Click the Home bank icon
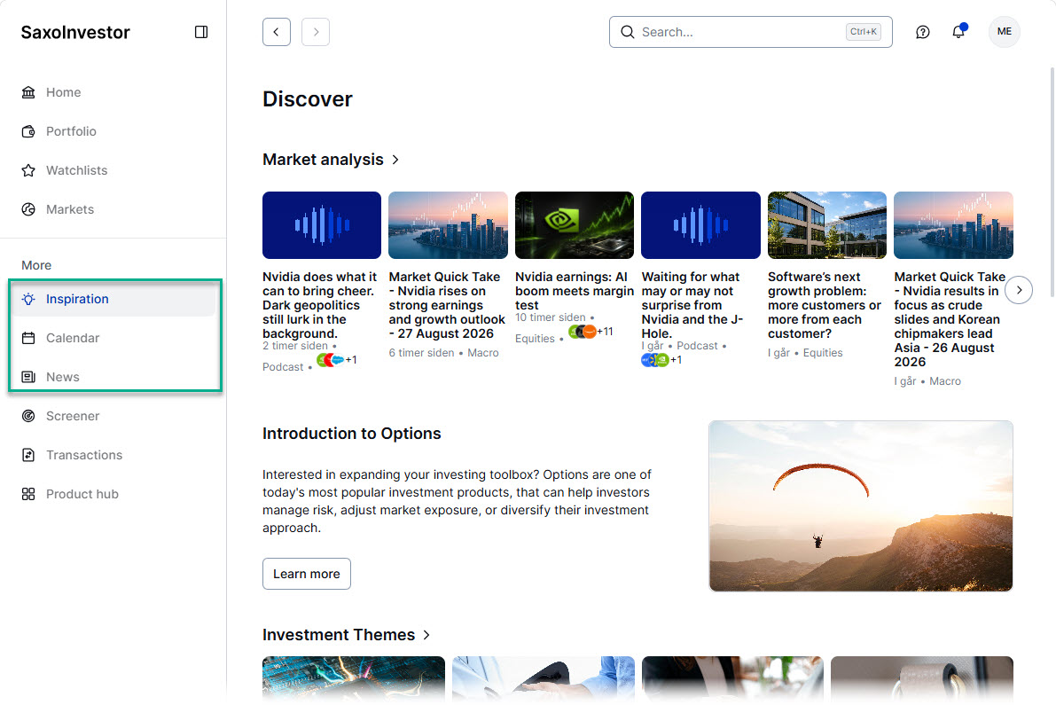1056x705 pixels. 28,92
